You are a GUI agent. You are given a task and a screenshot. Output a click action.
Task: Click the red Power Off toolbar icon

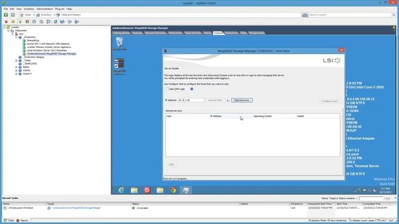coord(6,22)
